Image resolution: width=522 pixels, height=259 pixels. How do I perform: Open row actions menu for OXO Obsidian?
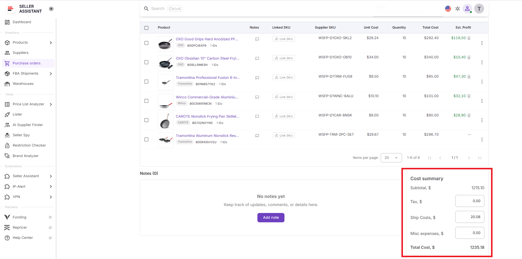(482, 62)
